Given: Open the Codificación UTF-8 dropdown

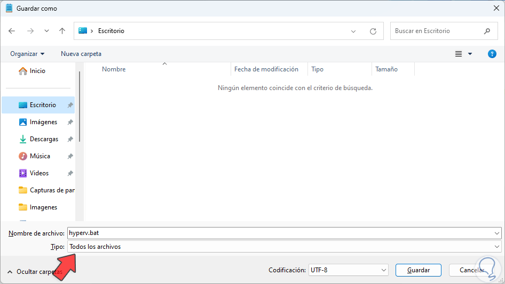Looking at the screenshot, I should click(349, 270).
